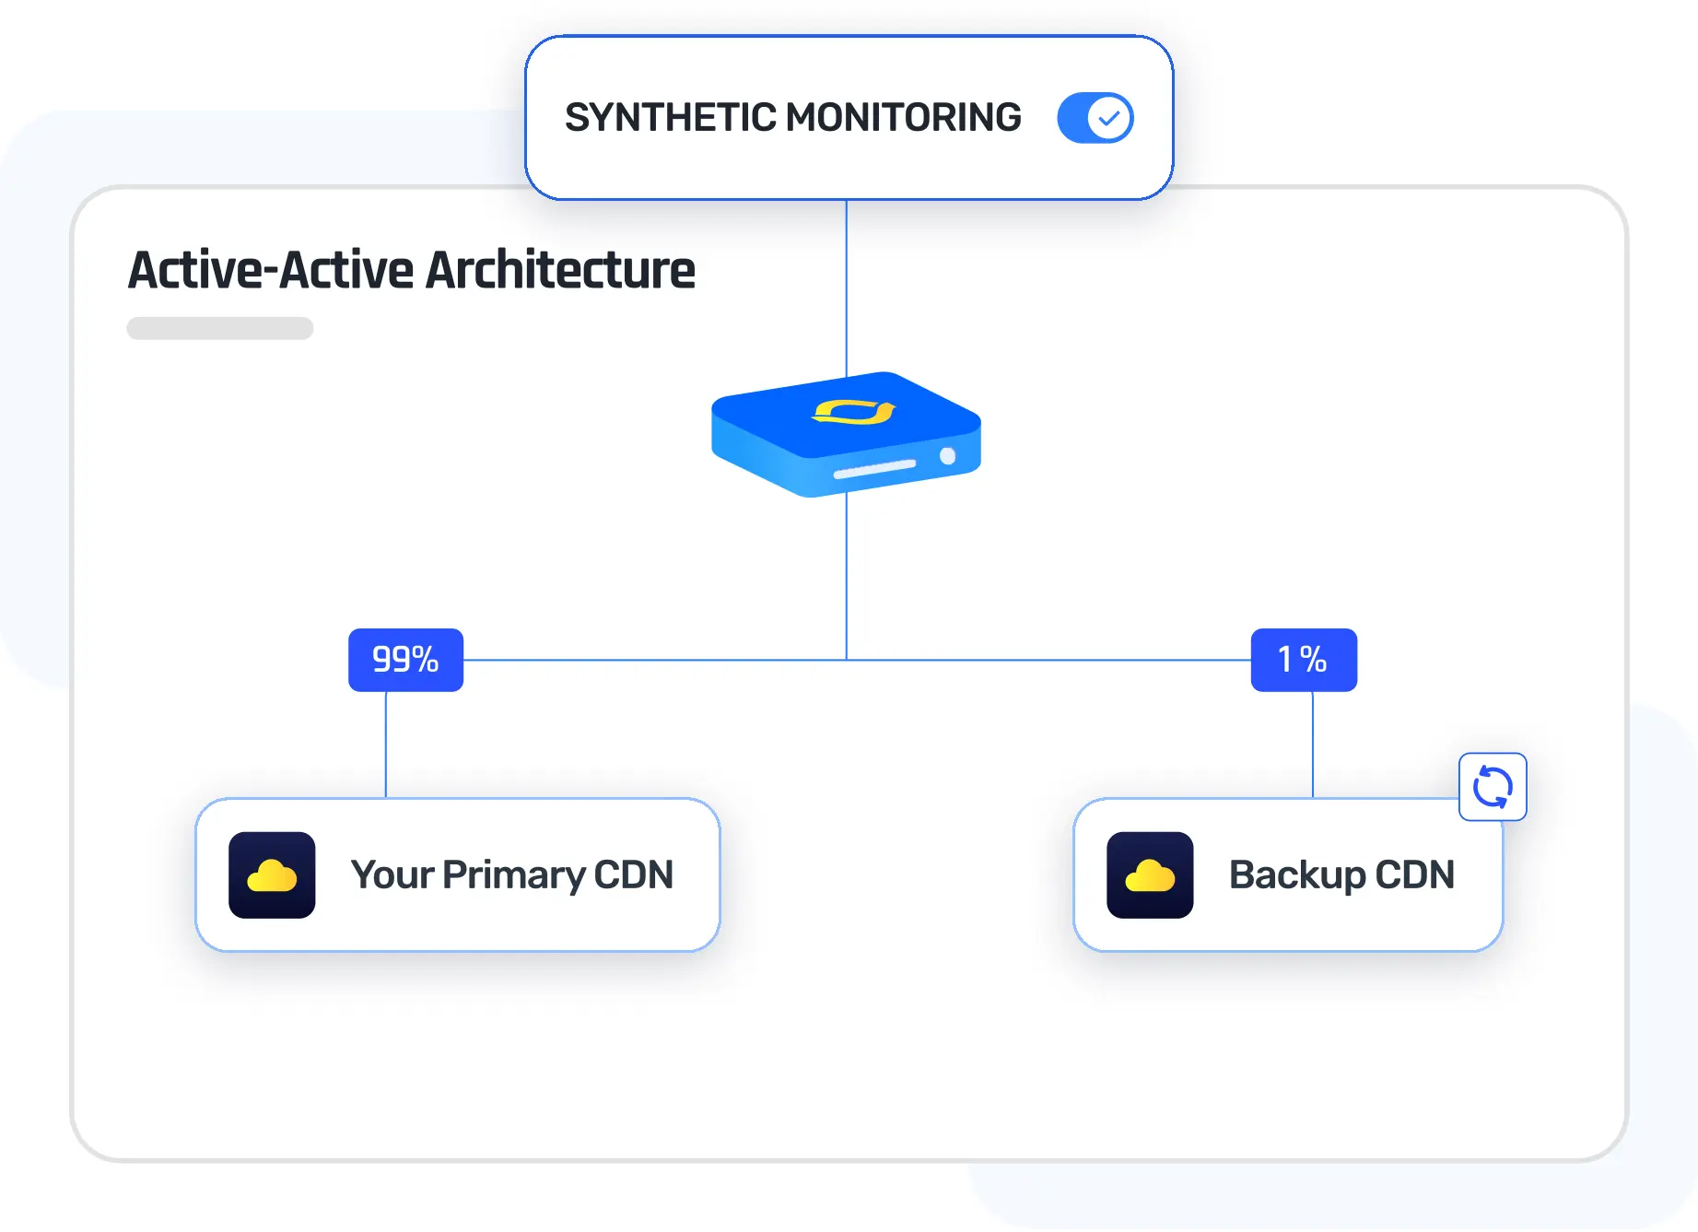Click the cloud icon in Your Primary CDN
Image resolution: width=1698 pixels, height=1232 pixels.
(x=272, y=875)
